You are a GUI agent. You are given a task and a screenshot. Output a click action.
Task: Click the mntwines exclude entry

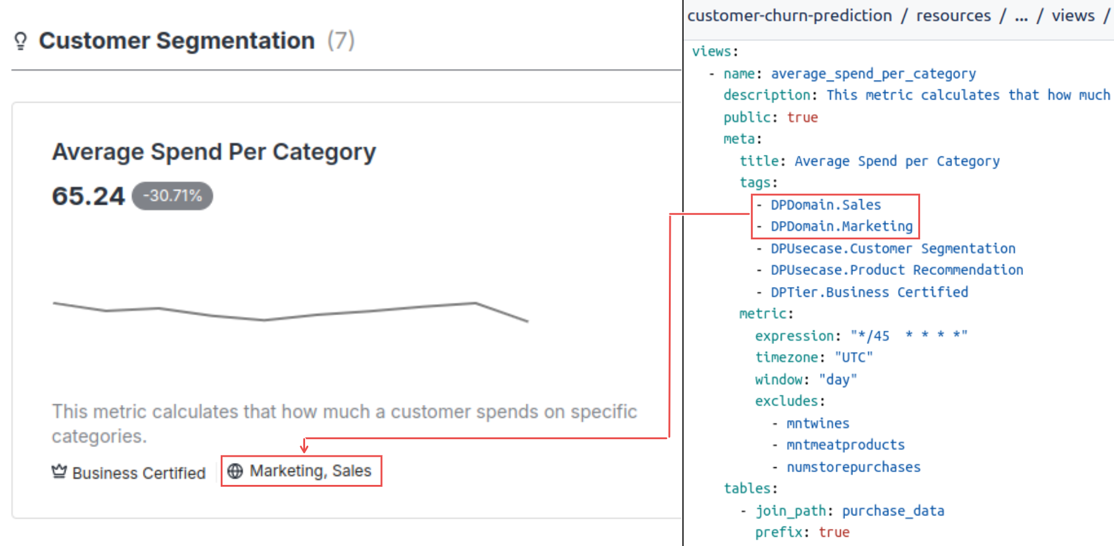[811, 423]
